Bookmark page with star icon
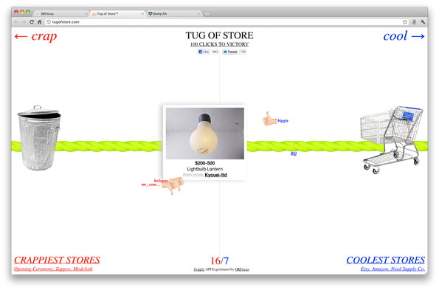Image resolution: width=439 pixels, height=290 pixels. pos(405,22)
